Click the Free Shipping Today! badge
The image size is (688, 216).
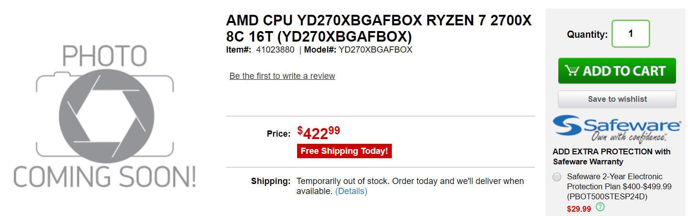click(344, 151)
